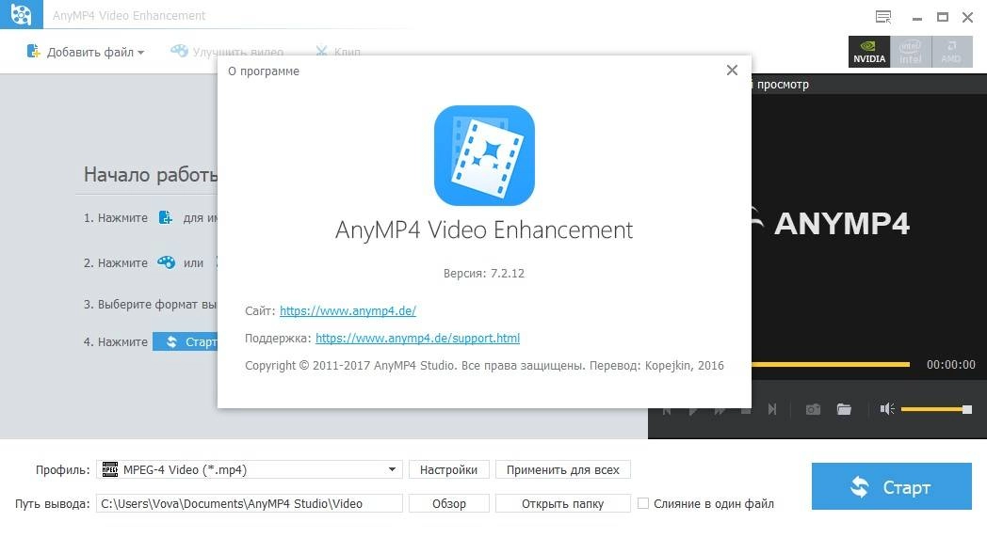Adjust the volume slider in preview
The image size is (987, 538).
pos(936,409)
